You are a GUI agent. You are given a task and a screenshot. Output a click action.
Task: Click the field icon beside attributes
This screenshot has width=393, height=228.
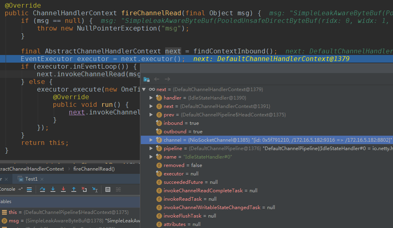[x=159, y=224]
